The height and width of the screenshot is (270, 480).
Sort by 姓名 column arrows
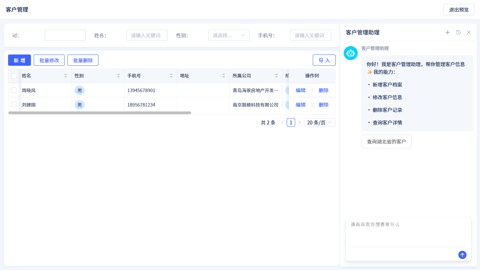pyautogui.click(x=66, y=76)
